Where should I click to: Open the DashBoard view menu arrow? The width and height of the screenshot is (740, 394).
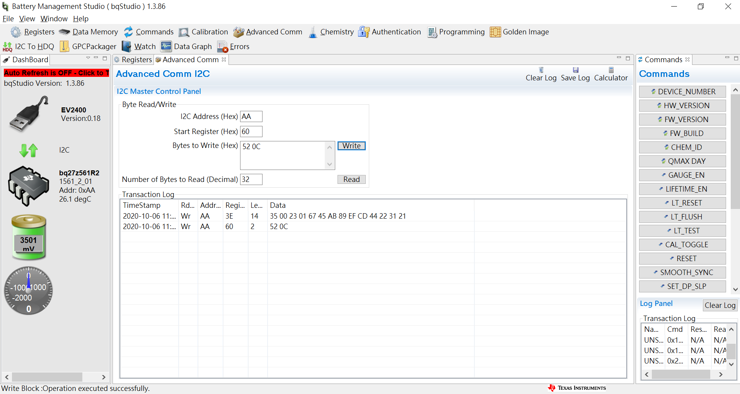coord(88,58)
